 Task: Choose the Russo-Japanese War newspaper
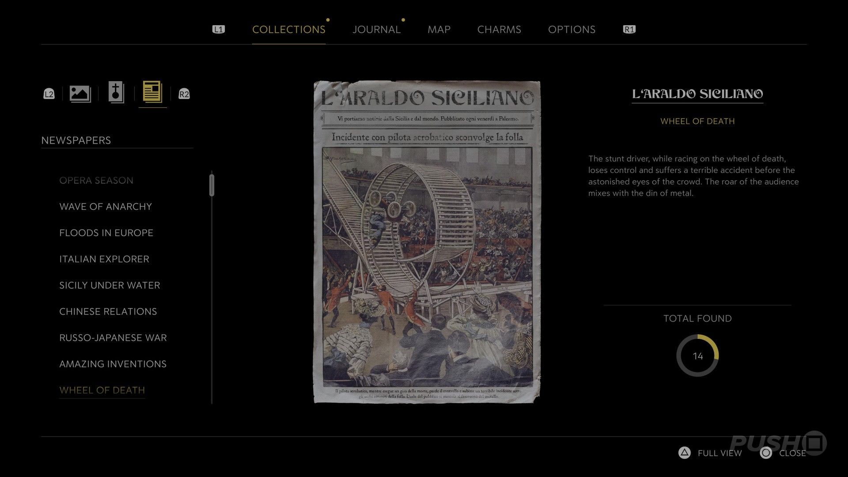point(113,338)
